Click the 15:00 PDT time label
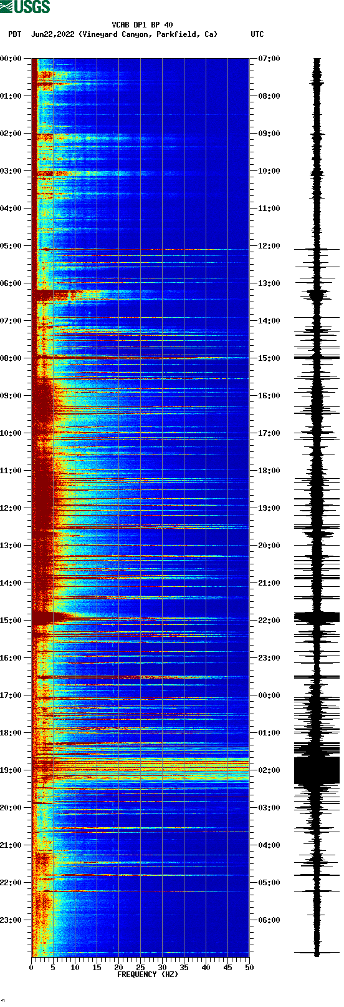Image resolution: width=344 pixels, height=1007 pixels. click(11, 621)
